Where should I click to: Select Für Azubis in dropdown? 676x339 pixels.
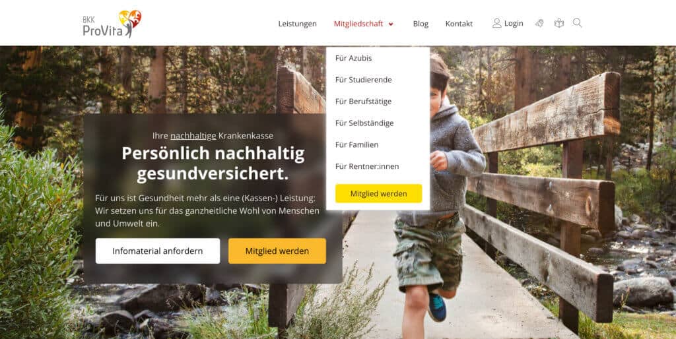(354, 58)
